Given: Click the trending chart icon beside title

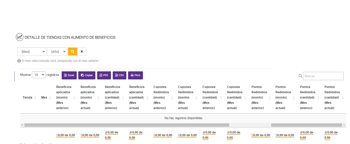Looking at the screenshot, I should (x=20, y=37).
